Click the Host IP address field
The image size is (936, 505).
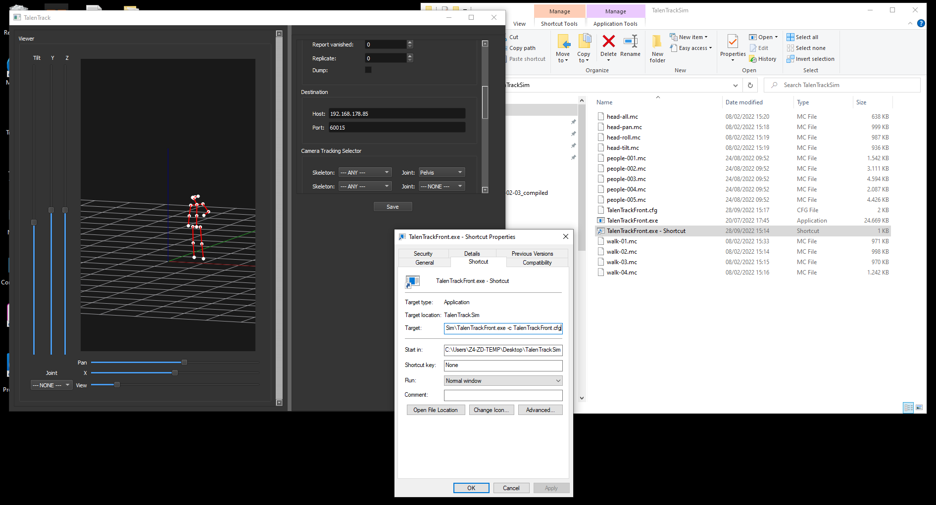pos(396,114)
